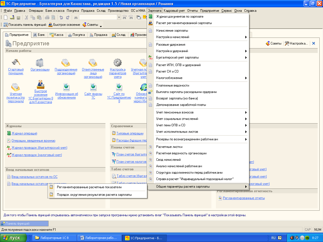Open the Сайт фирмы 1С icon

(x=93, y=87)
